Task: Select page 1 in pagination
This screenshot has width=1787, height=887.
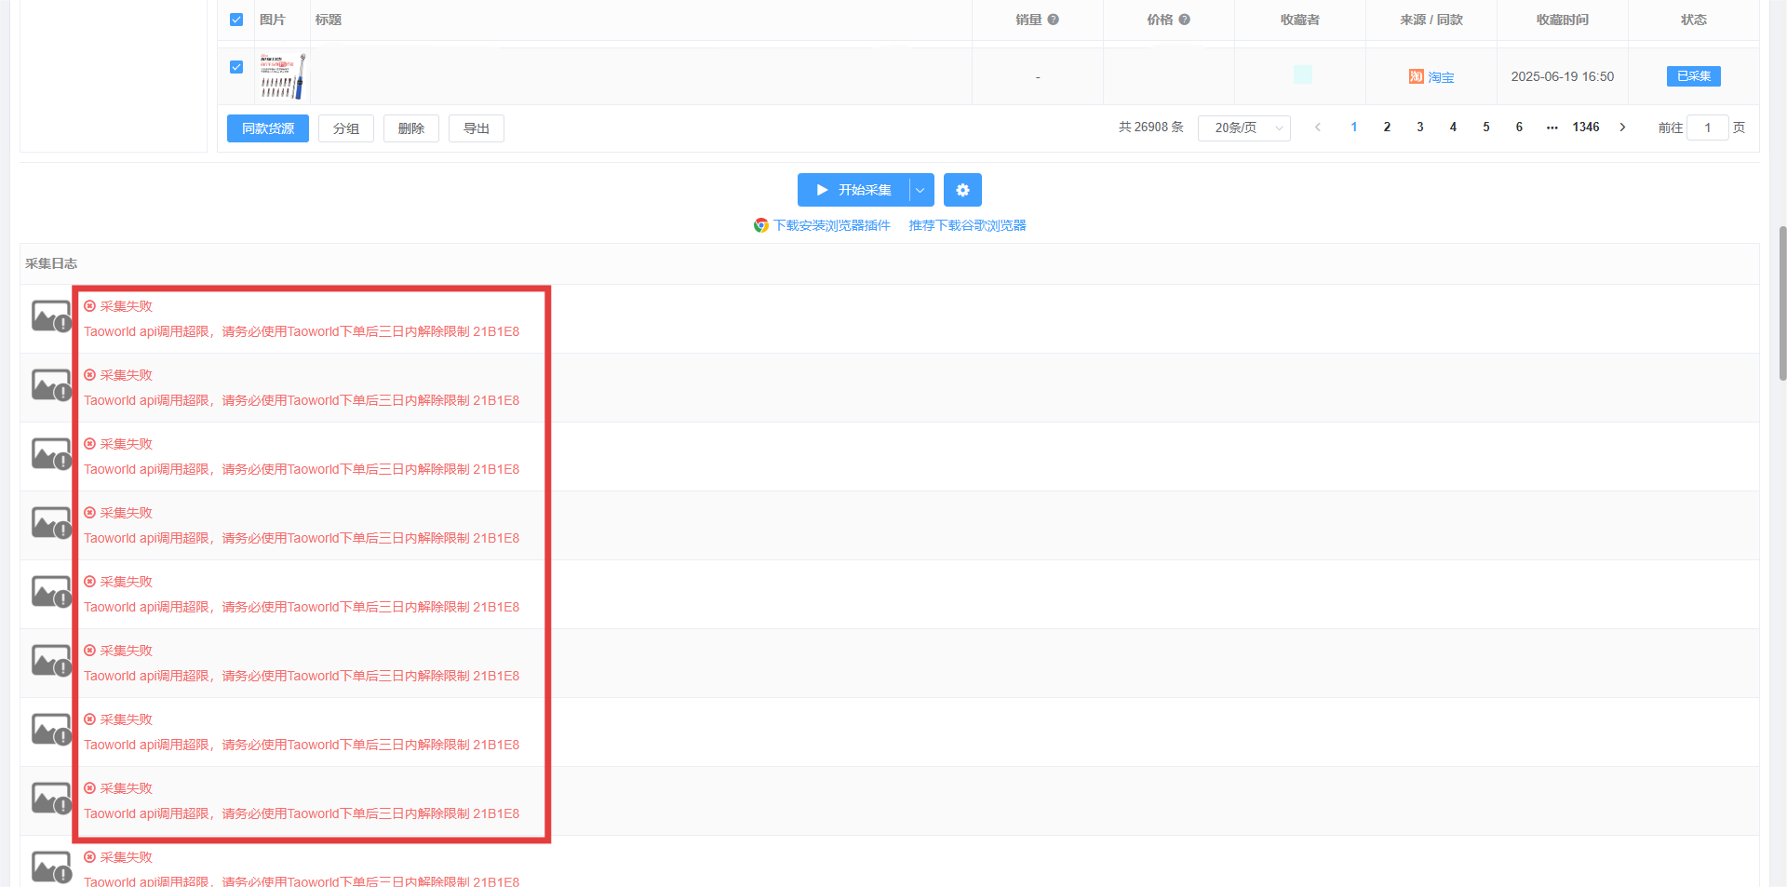Action: coord(1354,128)
